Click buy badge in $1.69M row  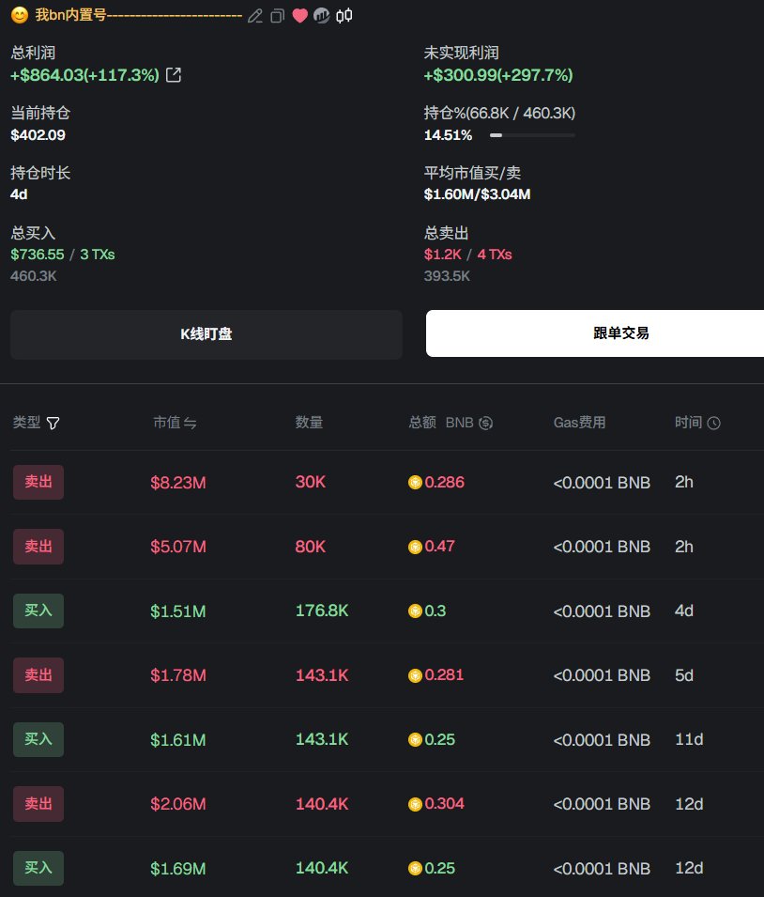point(38,869)
